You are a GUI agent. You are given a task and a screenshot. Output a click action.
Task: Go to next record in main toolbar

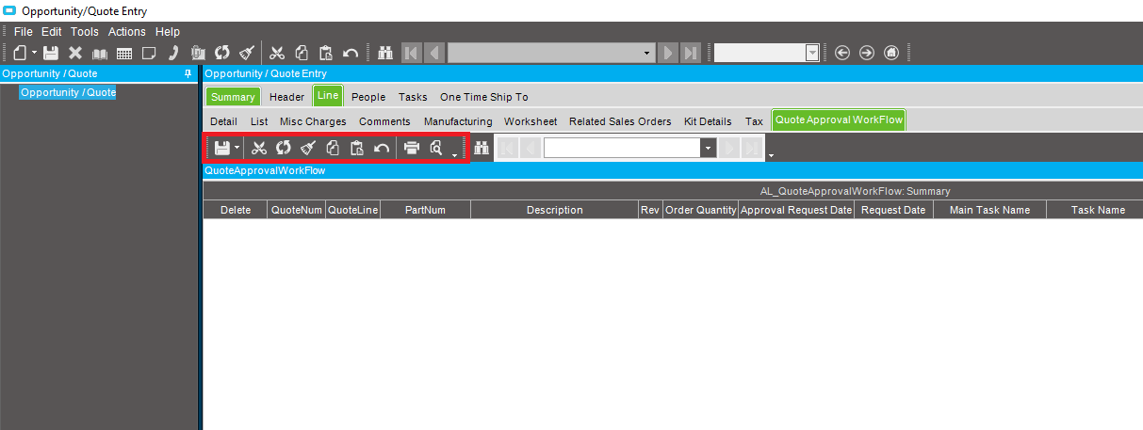[x=668, y=53]
